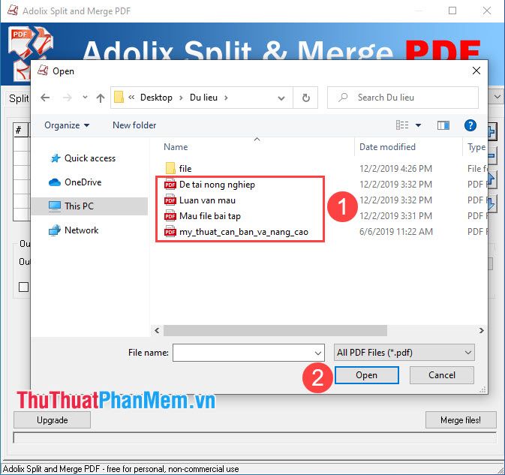
Task: Expand the view options dropdown arrow
Action: pos(418,125)
